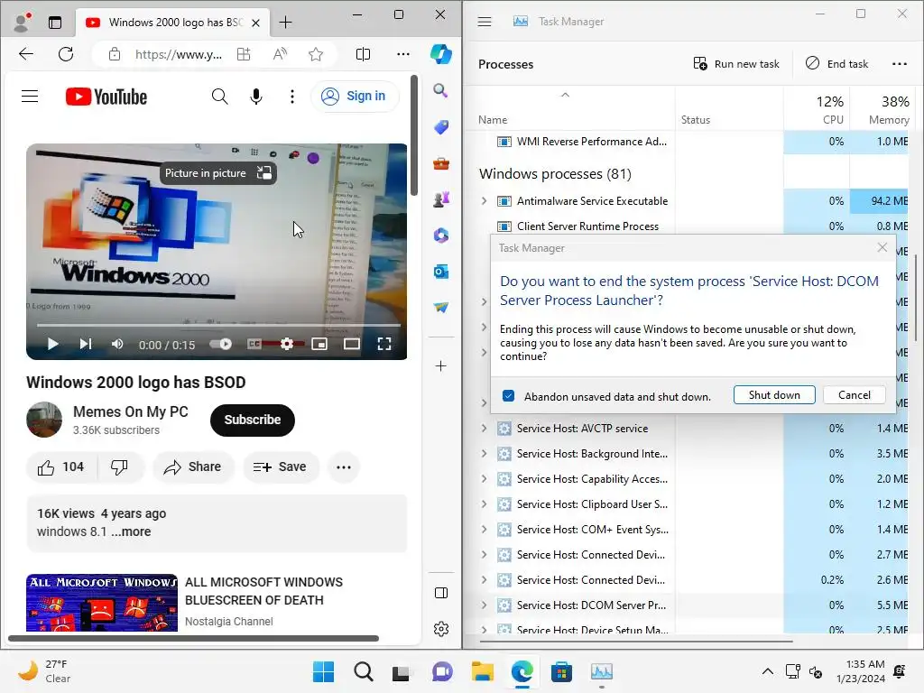Start YouTube voice search microphone
Screen dimensions: 924x693
pyautogui.click(x=255, y=96)
